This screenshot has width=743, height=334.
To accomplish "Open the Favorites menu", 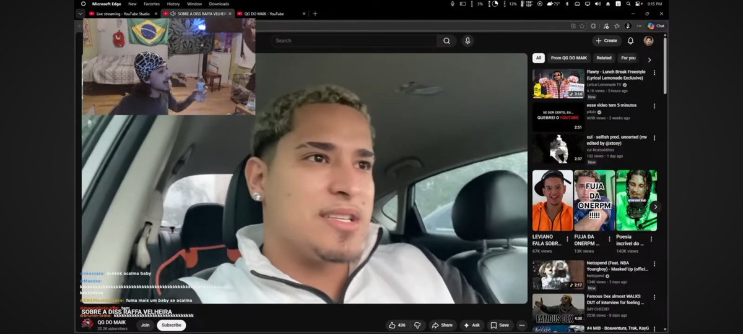I will point(151,4).
